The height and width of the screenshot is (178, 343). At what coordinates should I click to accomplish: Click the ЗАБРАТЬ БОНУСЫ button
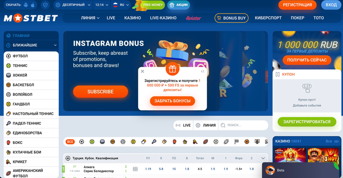[x=172, y=101]
